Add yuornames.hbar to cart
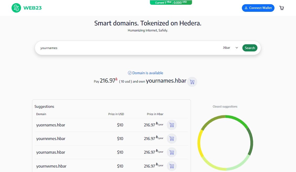Image resolution: width=296 pixels, height=172 pixels. coord(172,125)
